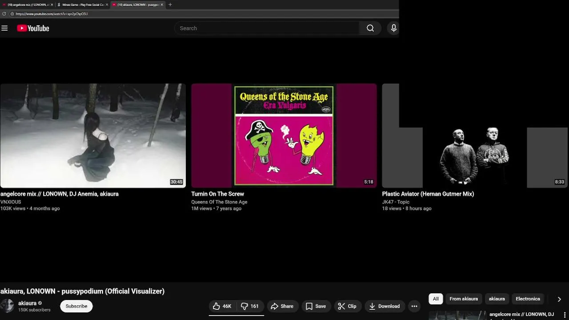The image size is (569, 320).
Task: Go to the YouTube home logo
Action: pyautogui.click(x=33, y=28)
